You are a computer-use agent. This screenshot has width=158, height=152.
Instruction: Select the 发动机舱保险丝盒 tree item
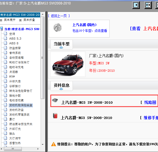[21, 105]
